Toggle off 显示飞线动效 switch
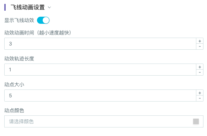This screenshot has width=207, height=136. tap(43, 20)
